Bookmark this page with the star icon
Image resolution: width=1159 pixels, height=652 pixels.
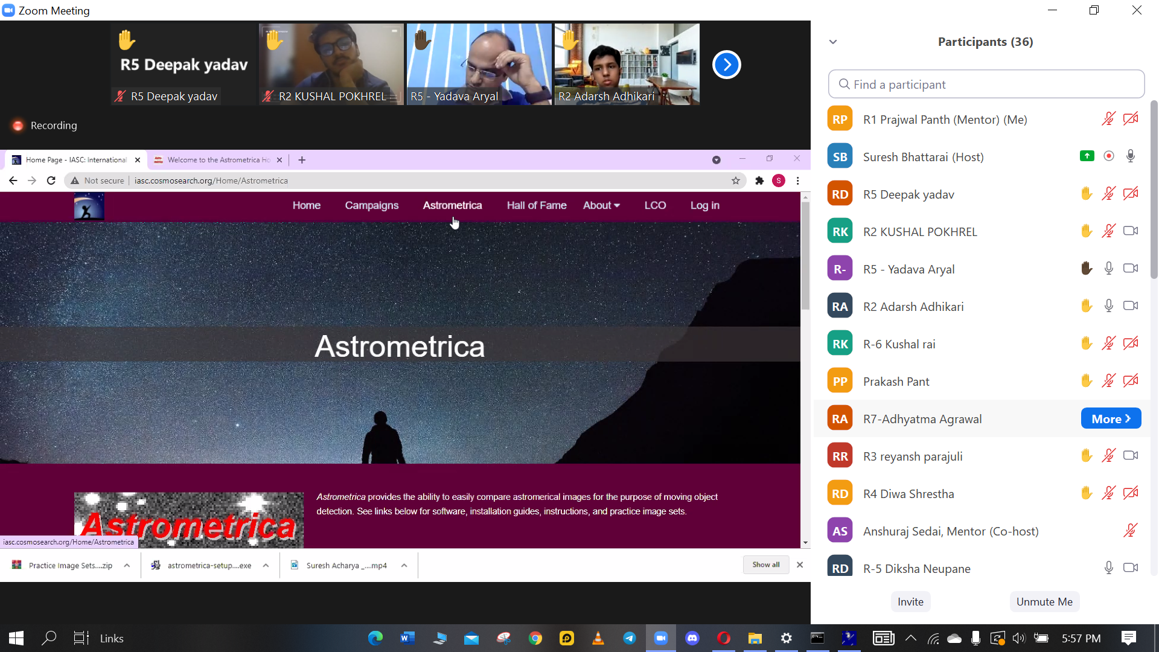[736, 181]
